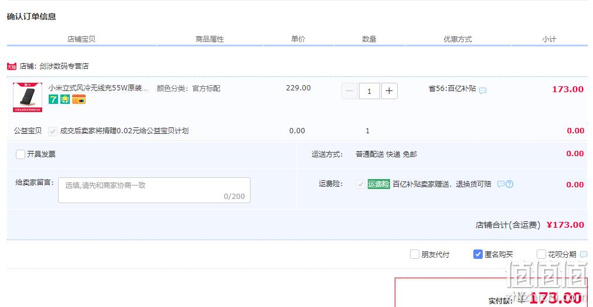Click the product subtotal 173.00 in red
Image resolution: width=593 pixels, height=307 pixels.
(568, 89)
